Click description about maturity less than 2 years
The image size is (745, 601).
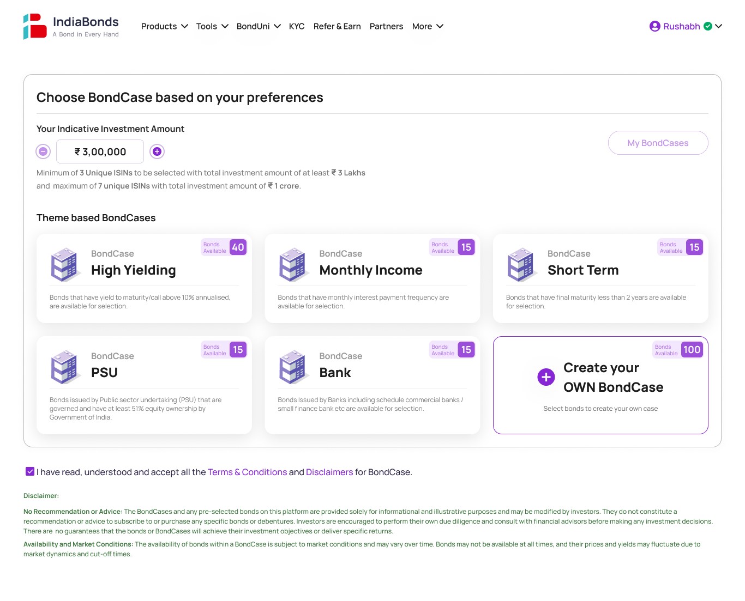tap(596, 302)
